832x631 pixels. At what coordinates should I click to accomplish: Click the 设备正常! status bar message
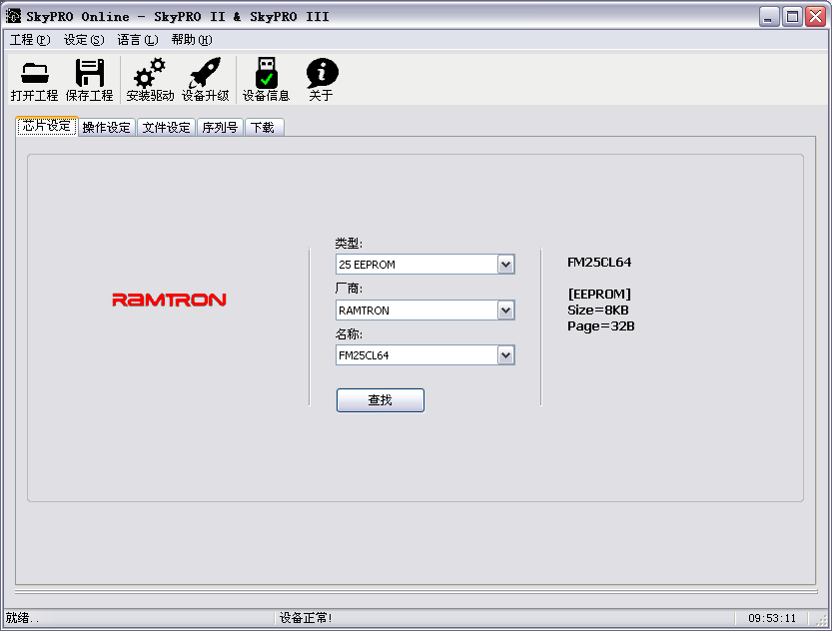tap(306, 618)
